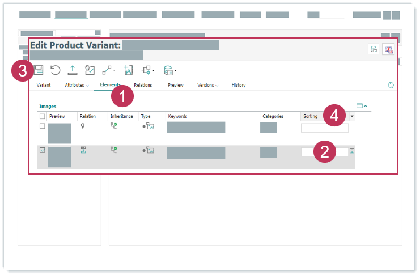Uncheck the second image row checkbox

(42, 150)
